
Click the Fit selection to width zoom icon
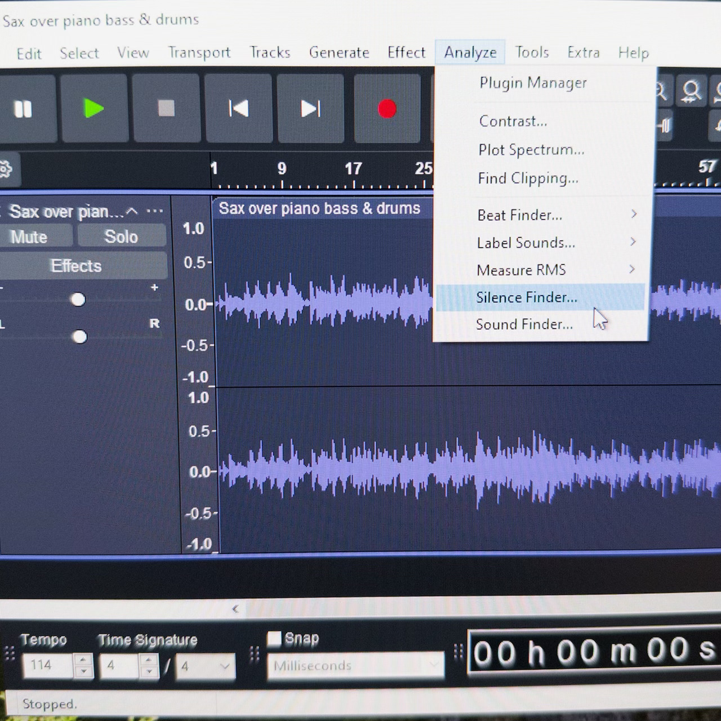click(x=691, y=91)
